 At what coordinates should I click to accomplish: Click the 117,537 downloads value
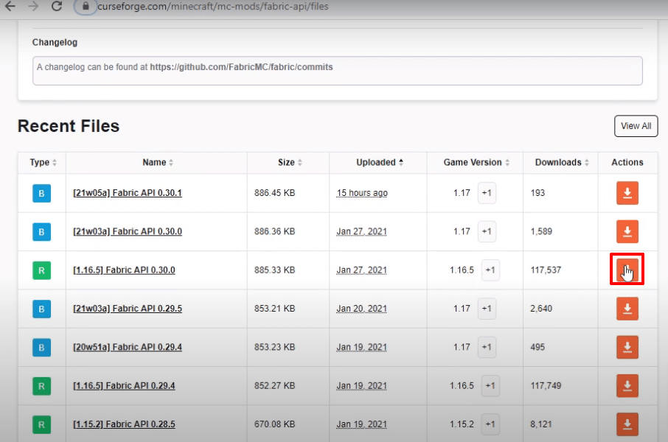coord(546,270)
